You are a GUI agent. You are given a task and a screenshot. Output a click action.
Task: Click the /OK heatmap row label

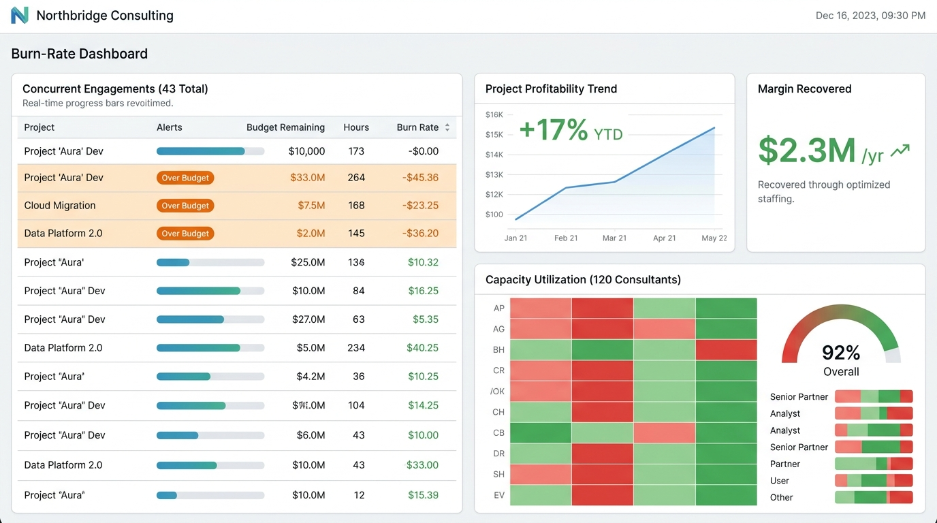498,392
